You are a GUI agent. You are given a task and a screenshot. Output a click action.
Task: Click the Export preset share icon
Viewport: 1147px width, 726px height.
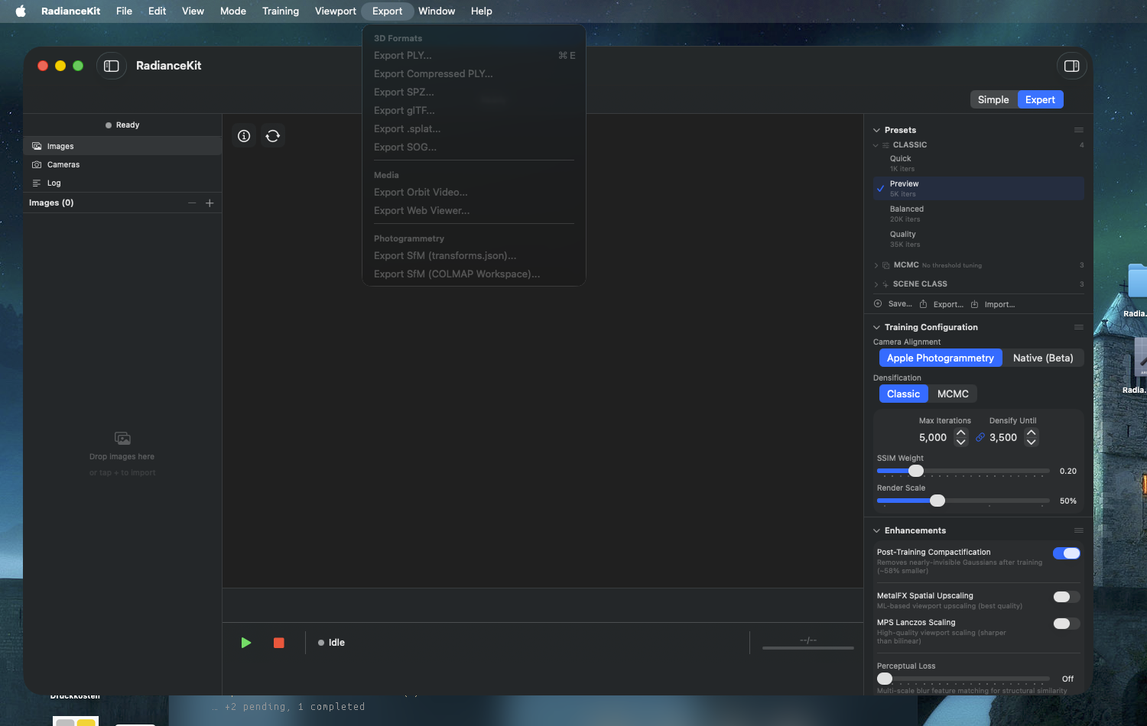pos(924,304)
